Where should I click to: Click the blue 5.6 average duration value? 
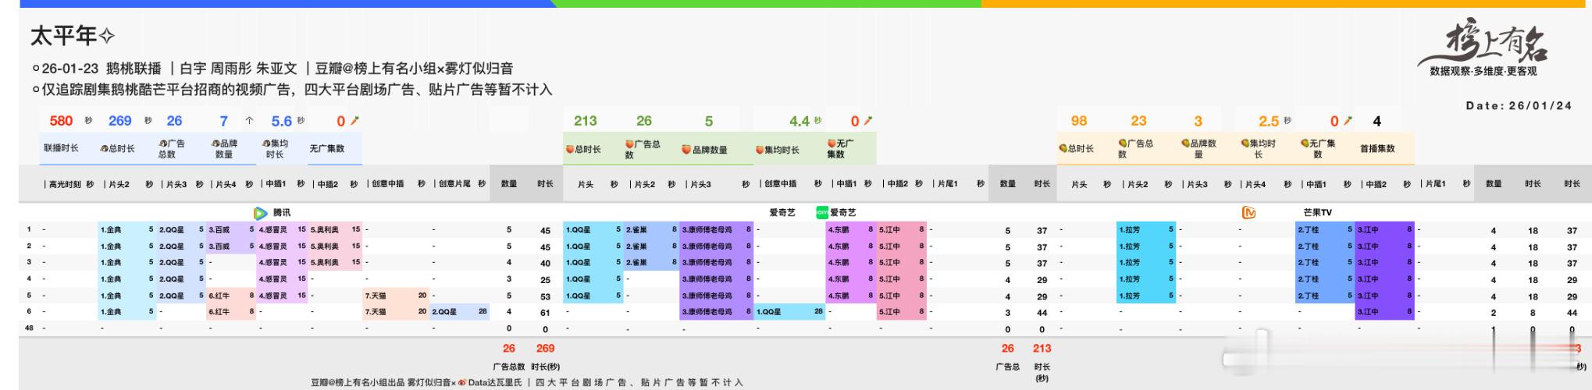click(281, 121)
